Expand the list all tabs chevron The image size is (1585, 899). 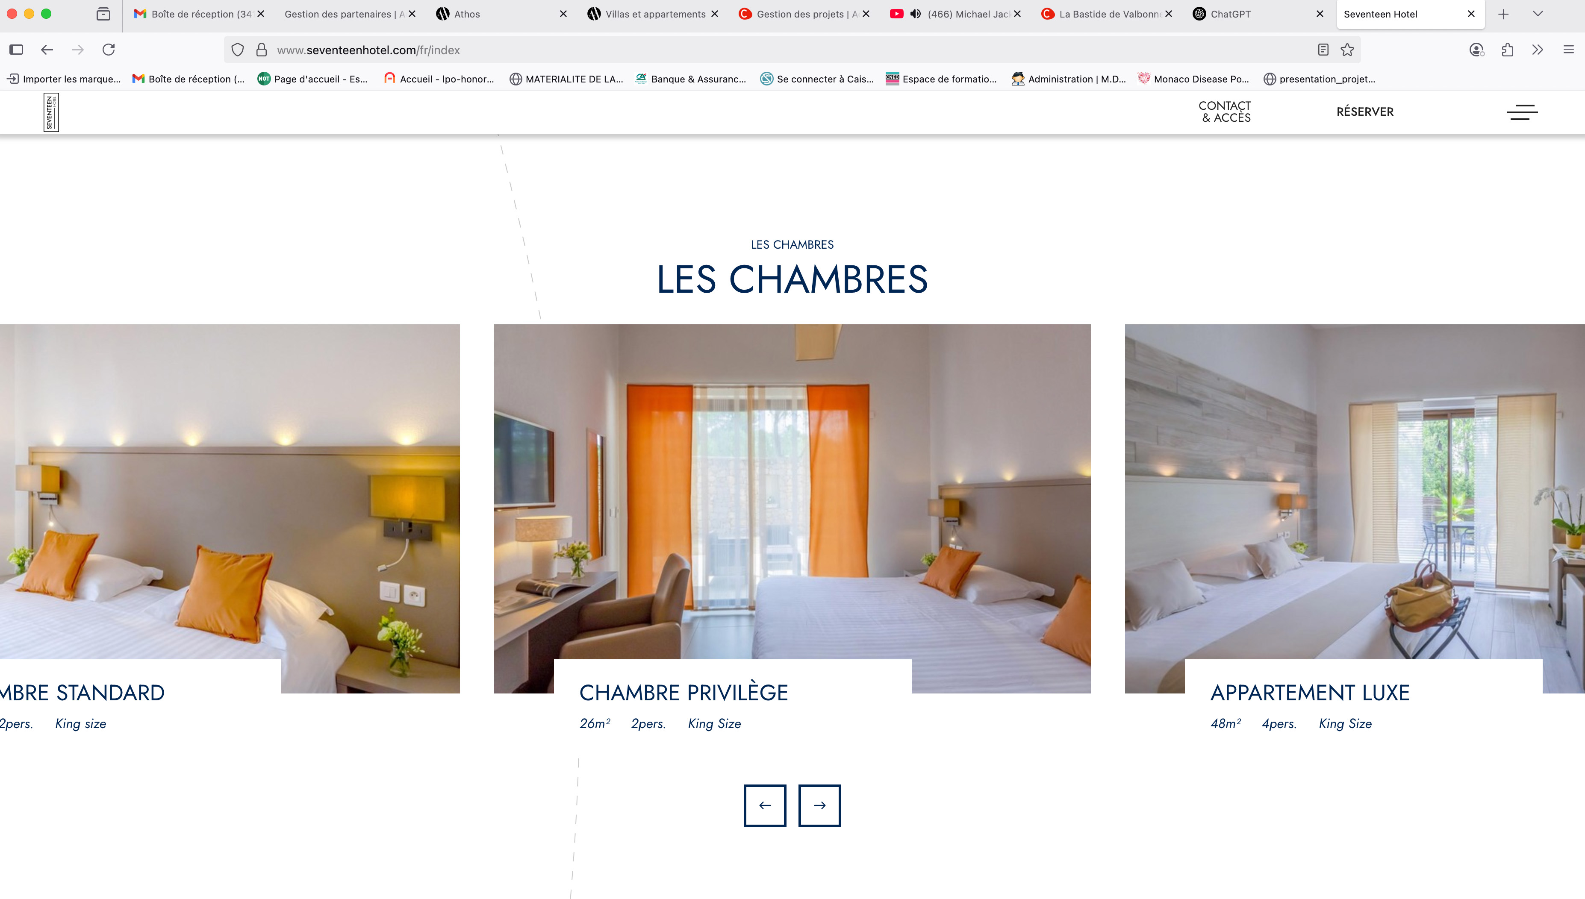tap(1538, 14)
